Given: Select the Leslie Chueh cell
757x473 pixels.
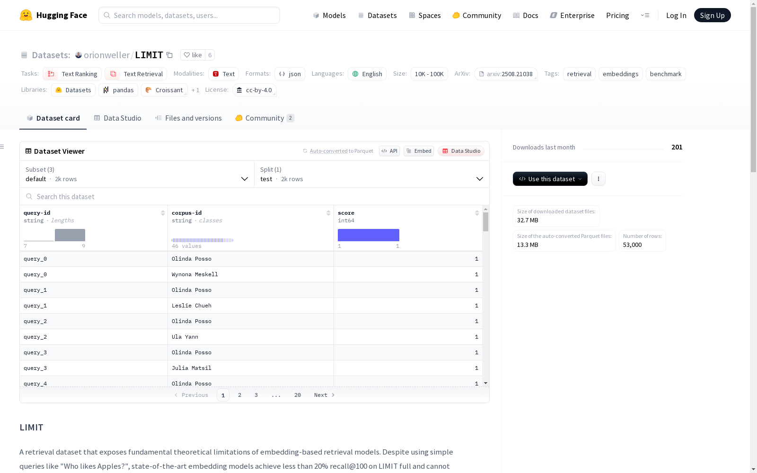Looking at the screenshot, I should 251,306.
